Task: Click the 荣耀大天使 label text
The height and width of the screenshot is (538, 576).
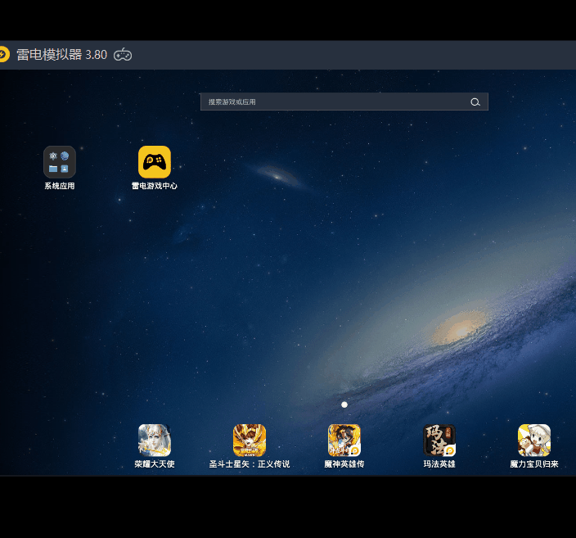Action: pyautogui.click(x=155, y=464)
